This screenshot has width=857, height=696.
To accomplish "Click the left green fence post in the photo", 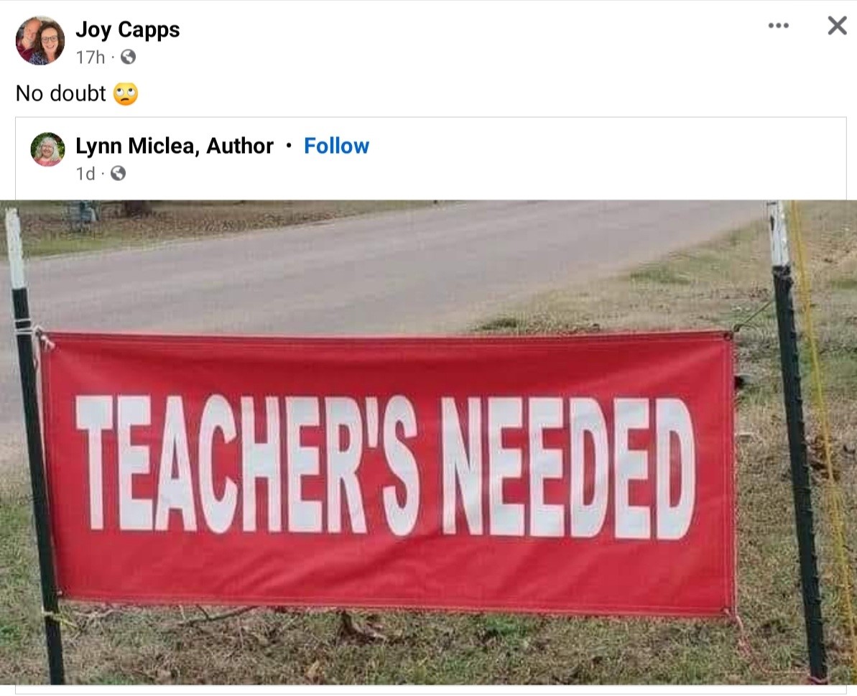I will [34, 442].
